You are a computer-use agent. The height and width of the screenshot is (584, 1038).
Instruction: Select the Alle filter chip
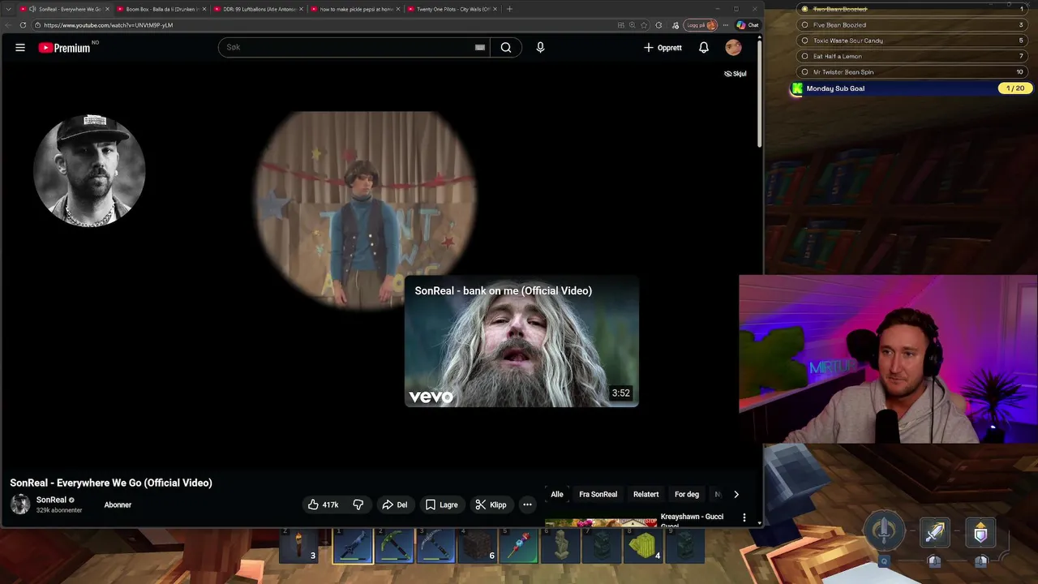tap(557, 494)
